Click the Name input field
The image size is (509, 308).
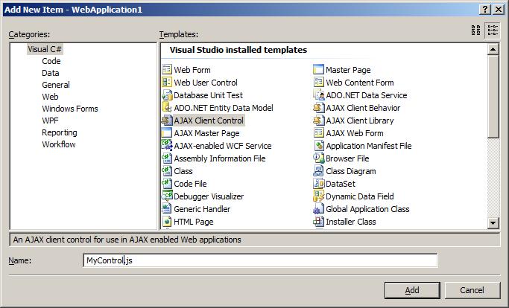(x=260, y=260)
